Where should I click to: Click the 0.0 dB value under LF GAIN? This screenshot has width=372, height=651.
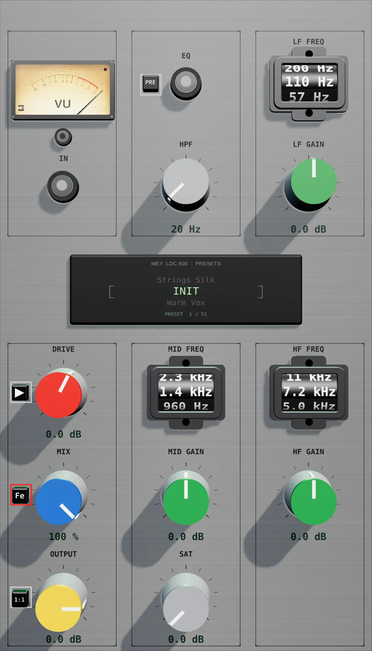[x=308, y=229]
